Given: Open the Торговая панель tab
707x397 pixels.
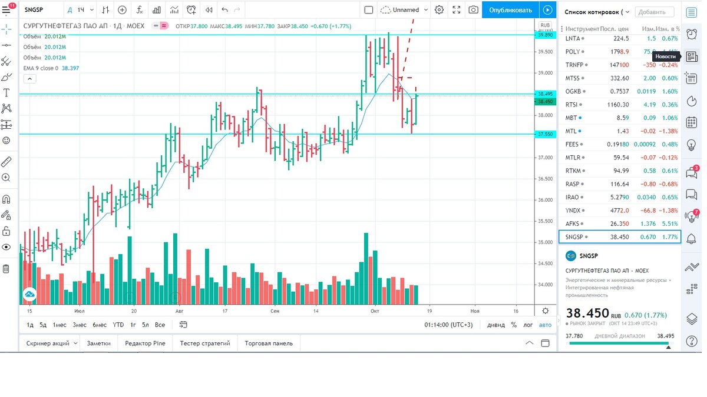Looking at the screenshot, I should [269, 343].
